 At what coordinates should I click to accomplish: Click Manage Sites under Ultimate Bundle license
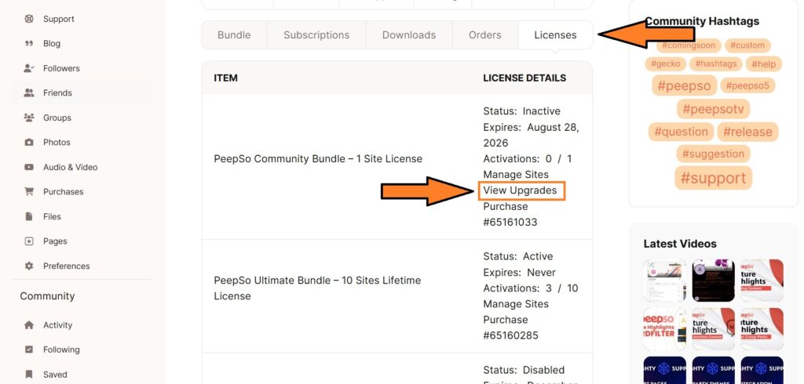516,304
